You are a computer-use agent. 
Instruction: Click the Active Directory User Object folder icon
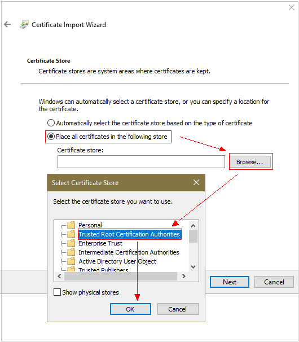click(71, 261)
